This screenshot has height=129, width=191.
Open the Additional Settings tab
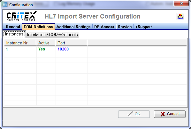pyautogui.click(x=73, y=27)
